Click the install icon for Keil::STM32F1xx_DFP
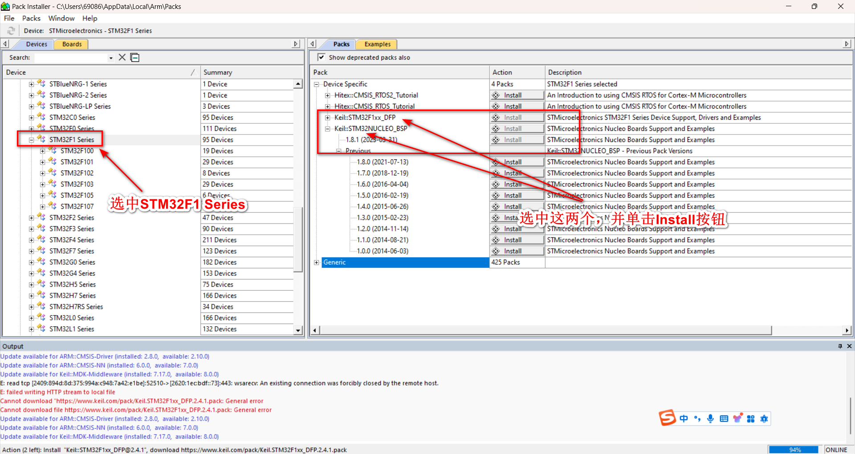The width and height of the screenshot is (855, 454). pos(496,118)
